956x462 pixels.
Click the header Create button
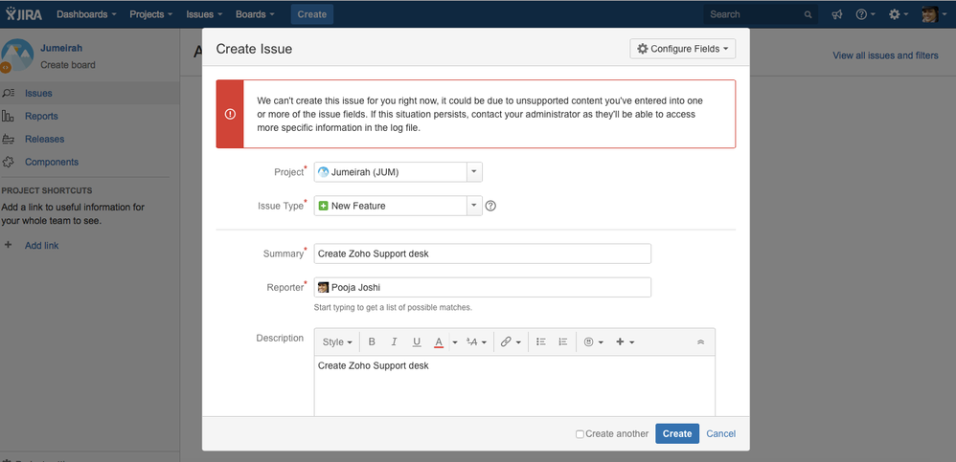tap(312, 14)
